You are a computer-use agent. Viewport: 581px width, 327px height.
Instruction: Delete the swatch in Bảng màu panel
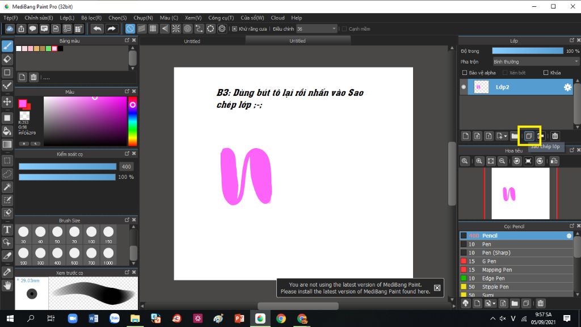point(33,77)
